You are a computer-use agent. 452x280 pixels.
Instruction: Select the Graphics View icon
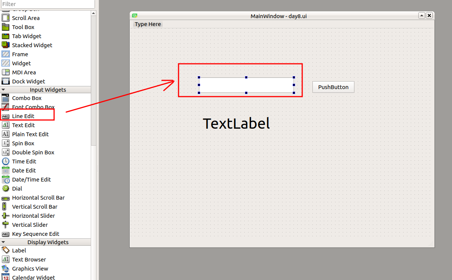[6, 269]
